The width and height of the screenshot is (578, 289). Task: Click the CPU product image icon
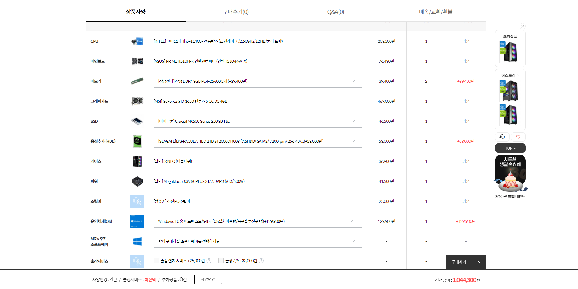click(137, 41)
